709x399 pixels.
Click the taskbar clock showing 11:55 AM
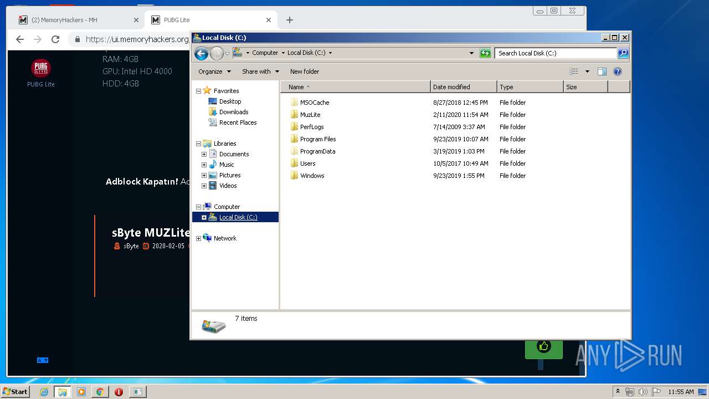[x=681, y=392]
